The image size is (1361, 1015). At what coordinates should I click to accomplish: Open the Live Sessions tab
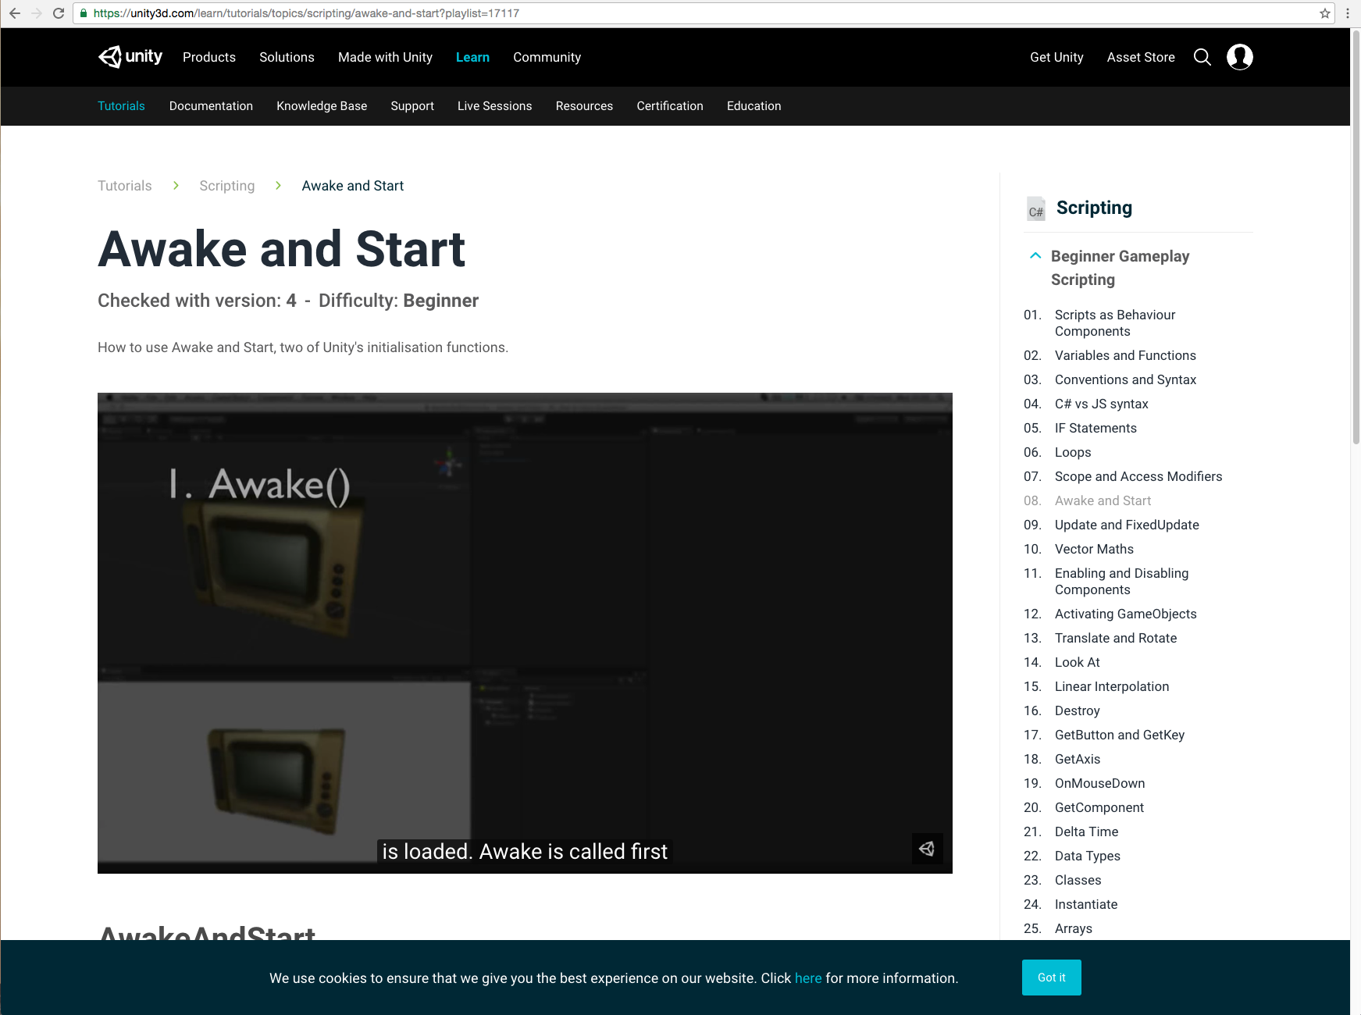tap(494, 106)
